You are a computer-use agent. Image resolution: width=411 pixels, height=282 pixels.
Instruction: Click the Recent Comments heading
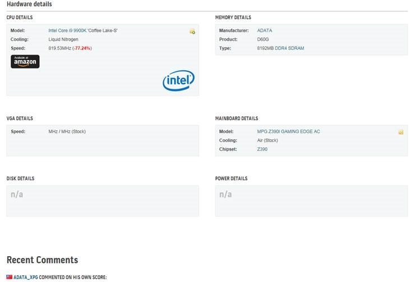pyautogui.click(x=42, y=260)
